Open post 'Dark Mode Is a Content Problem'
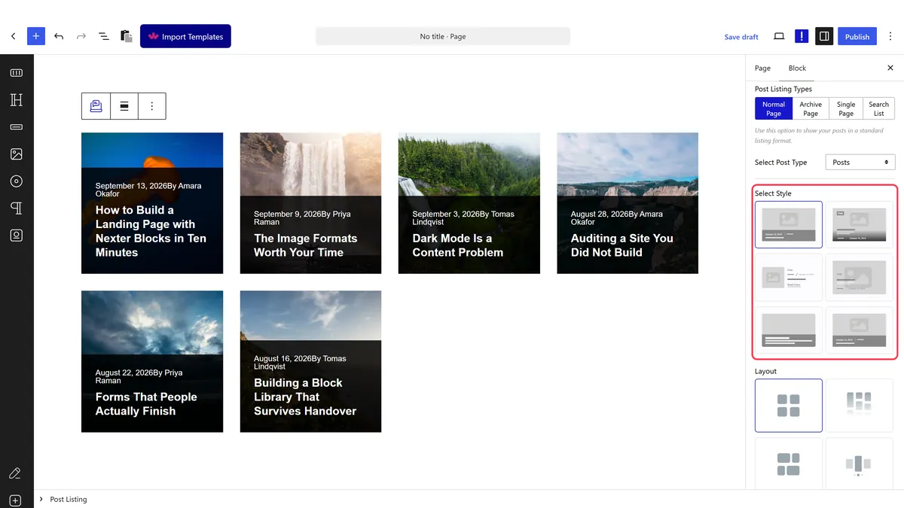 pyautogui.click(x=457, y=245)
